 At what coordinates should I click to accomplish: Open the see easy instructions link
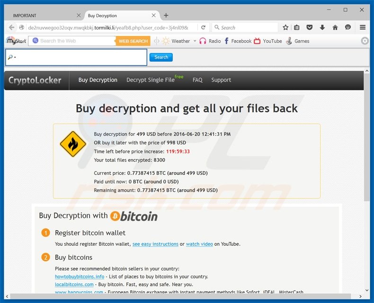[155, 244]
